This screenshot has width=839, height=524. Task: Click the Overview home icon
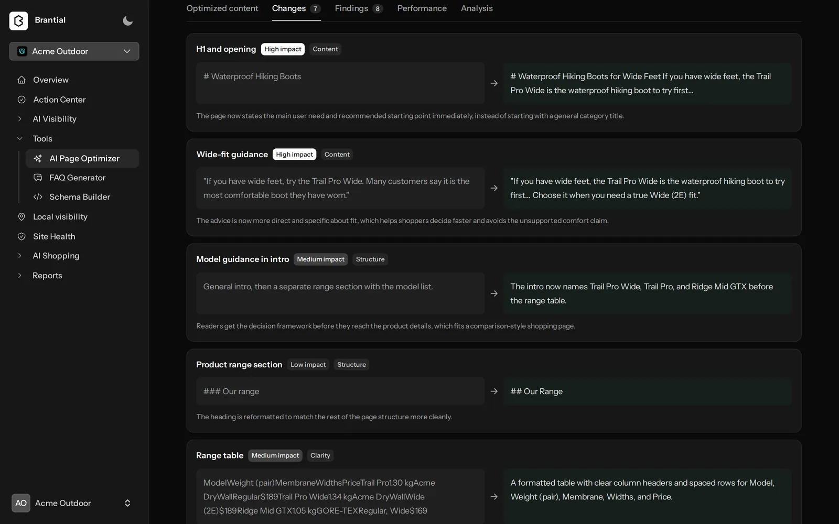pos(21,80)
